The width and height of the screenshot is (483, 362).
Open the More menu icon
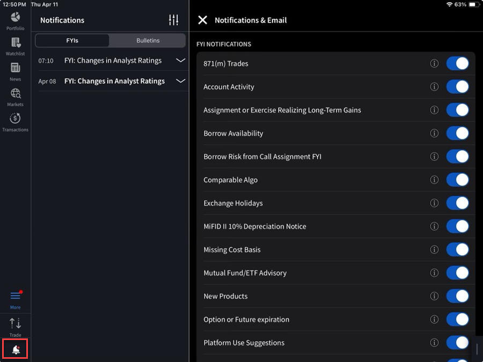pyautogui.click(x=15, y=300)
